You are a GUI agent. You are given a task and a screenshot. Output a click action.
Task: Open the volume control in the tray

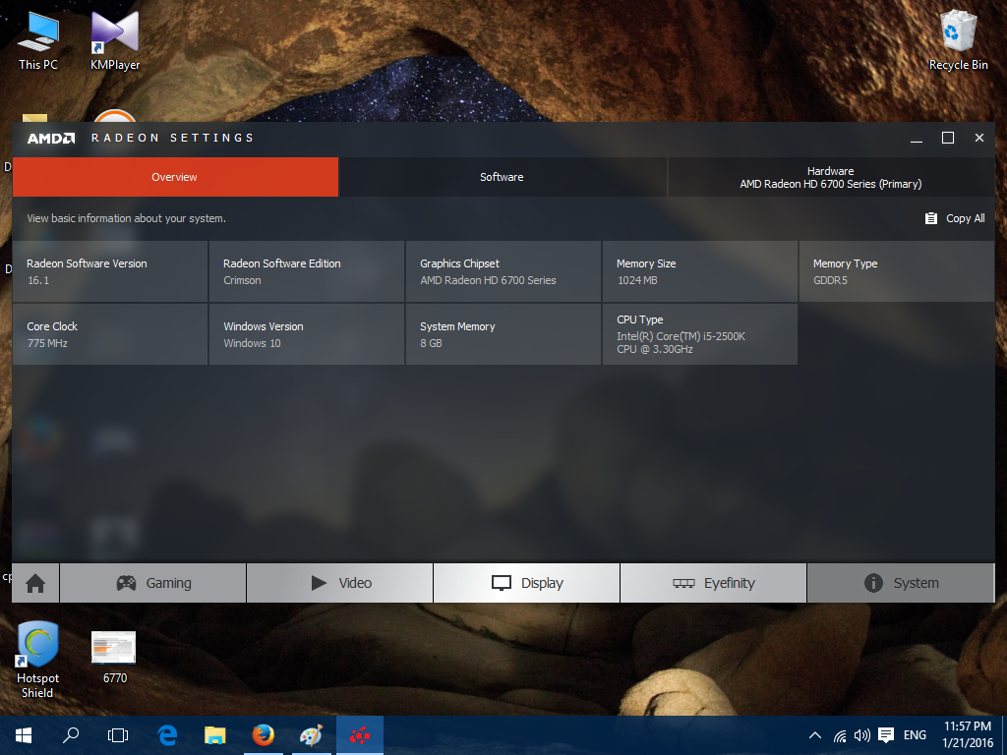click(x=861, y=735)
